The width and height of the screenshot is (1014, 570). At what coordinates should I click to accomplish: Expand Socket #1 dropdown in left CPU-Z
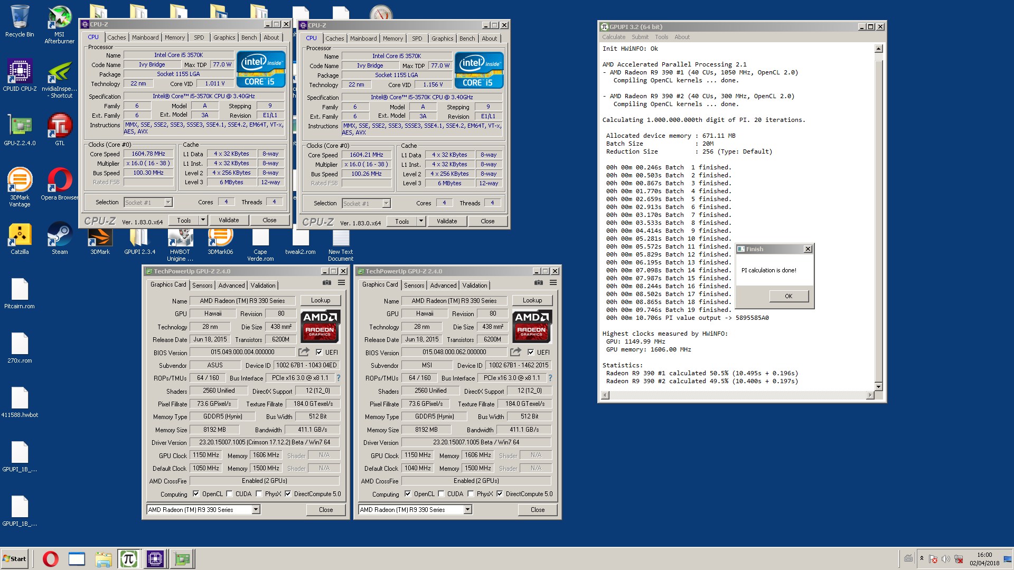click(x=168, y=202)
